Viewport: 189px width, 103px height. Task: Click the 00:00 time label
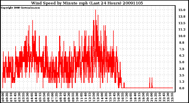[x=3, y=97]
